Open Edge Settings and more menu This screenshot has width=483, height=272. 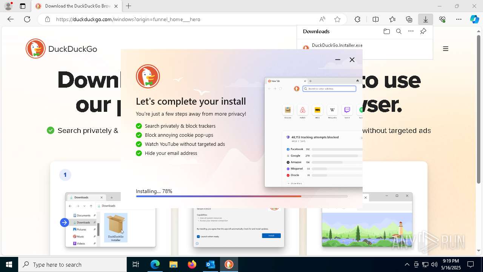tap(459, 19)
